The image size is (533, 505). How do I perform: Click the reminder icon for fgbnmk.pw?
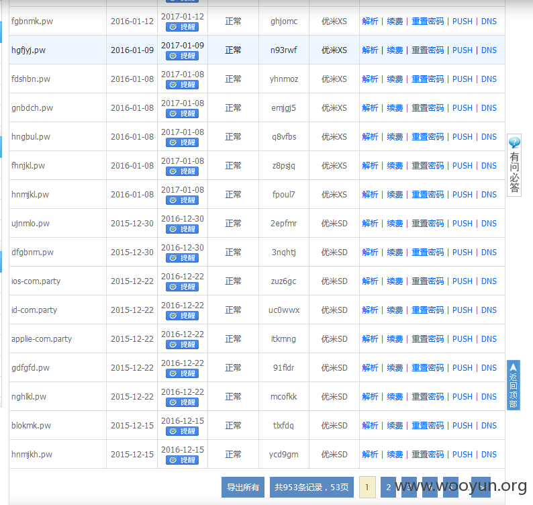(182, 27)
